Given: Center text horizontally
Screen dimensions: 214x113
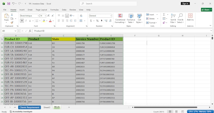Looking at the screenshot, I should click(63, 21).
